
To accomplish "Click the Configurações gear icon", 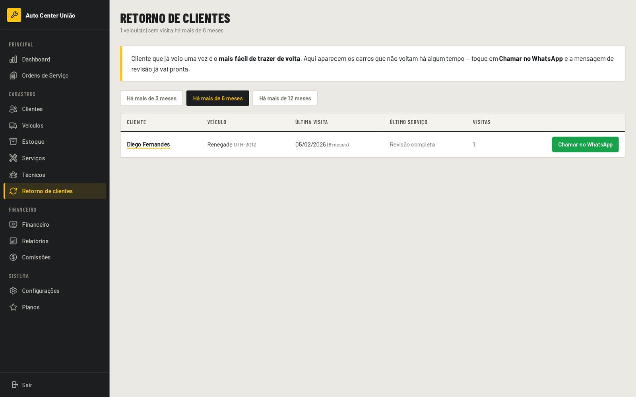I will tap(13, 291).
